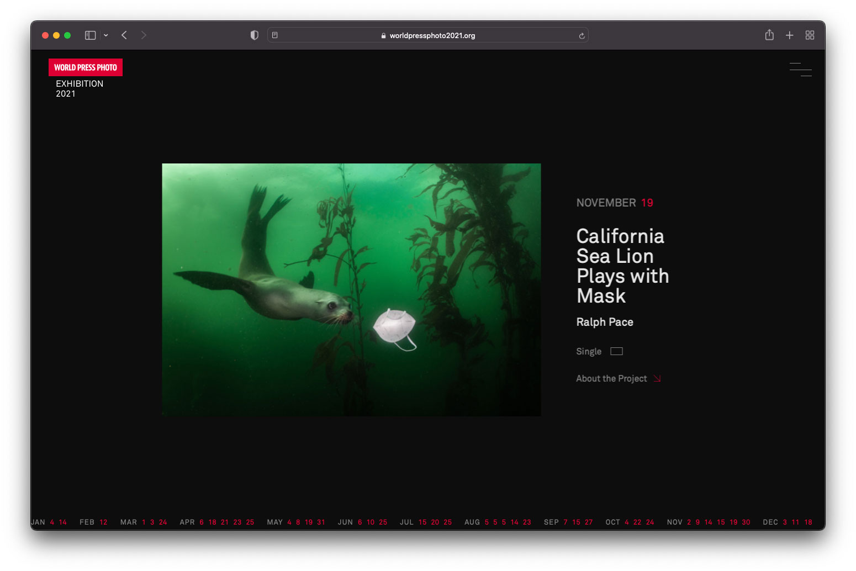Jump to October 22 on the timeline
The image size is (856, 571).
click(x=637, y=522)
